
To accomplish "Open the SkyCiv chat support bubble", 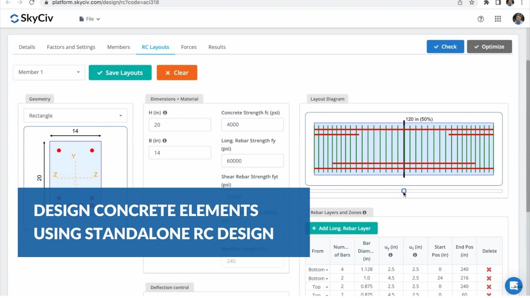I will (x=514, y=286).
